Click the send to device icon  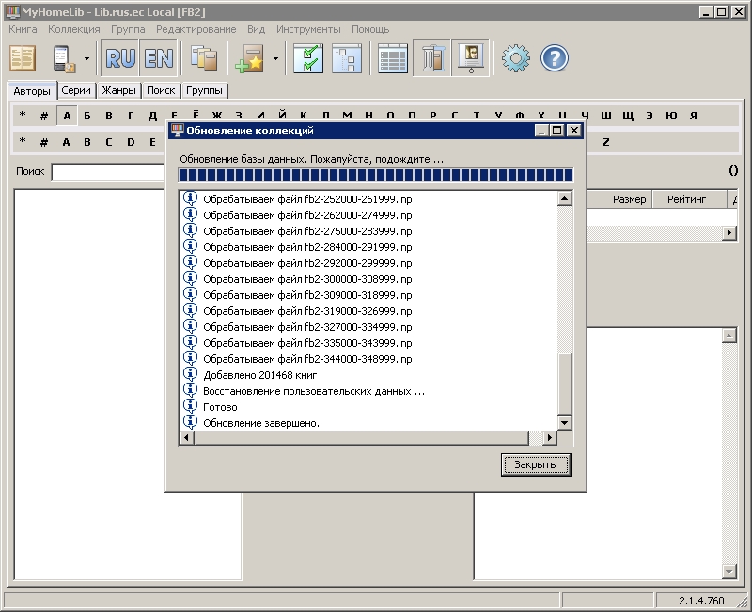[x=64, y=58]
